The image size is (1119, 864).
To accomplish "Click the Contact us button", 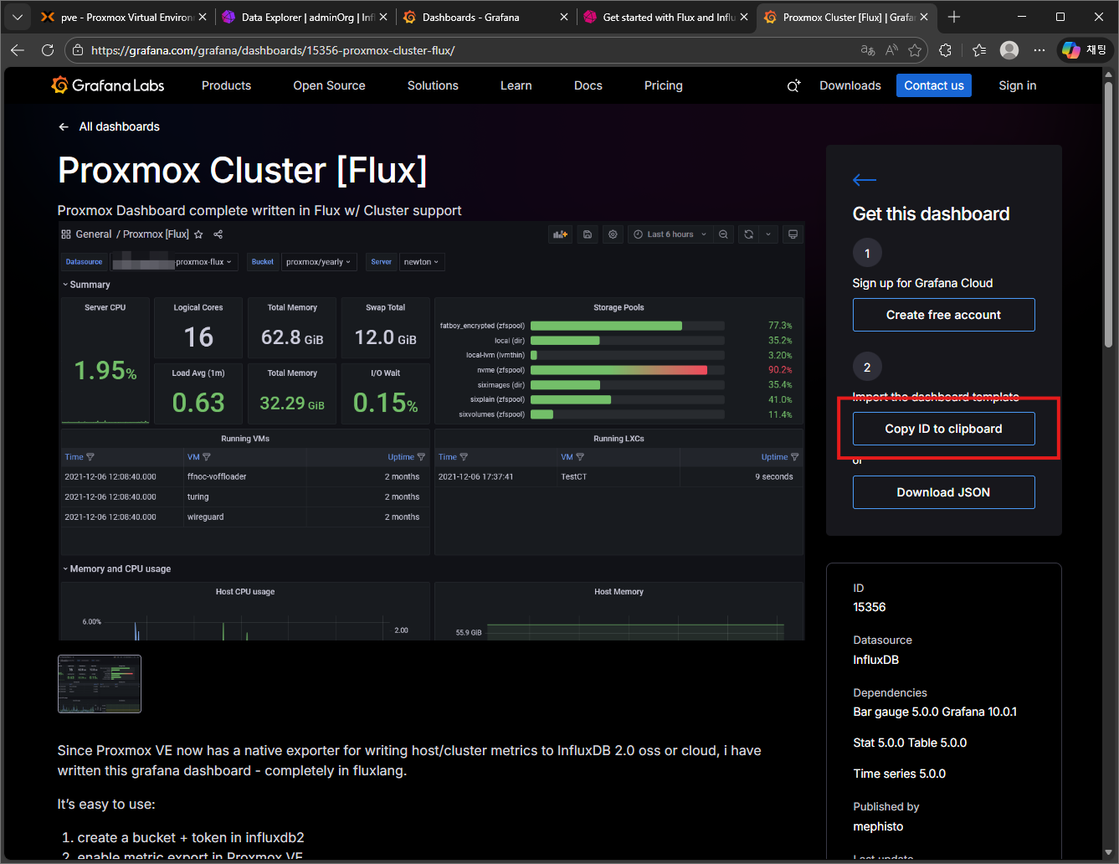I will (934, 85).
